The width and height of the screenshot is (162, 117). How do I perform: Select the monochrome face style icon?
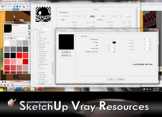20,7
